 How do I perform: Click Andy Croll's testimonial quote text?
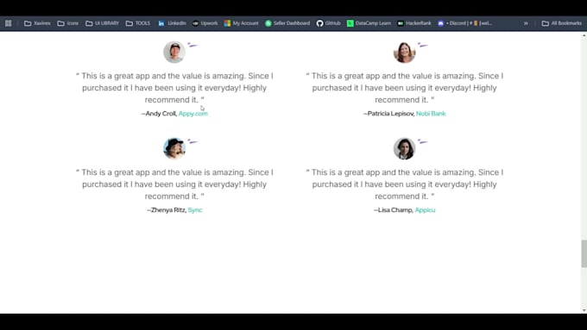tap(174, 88)
